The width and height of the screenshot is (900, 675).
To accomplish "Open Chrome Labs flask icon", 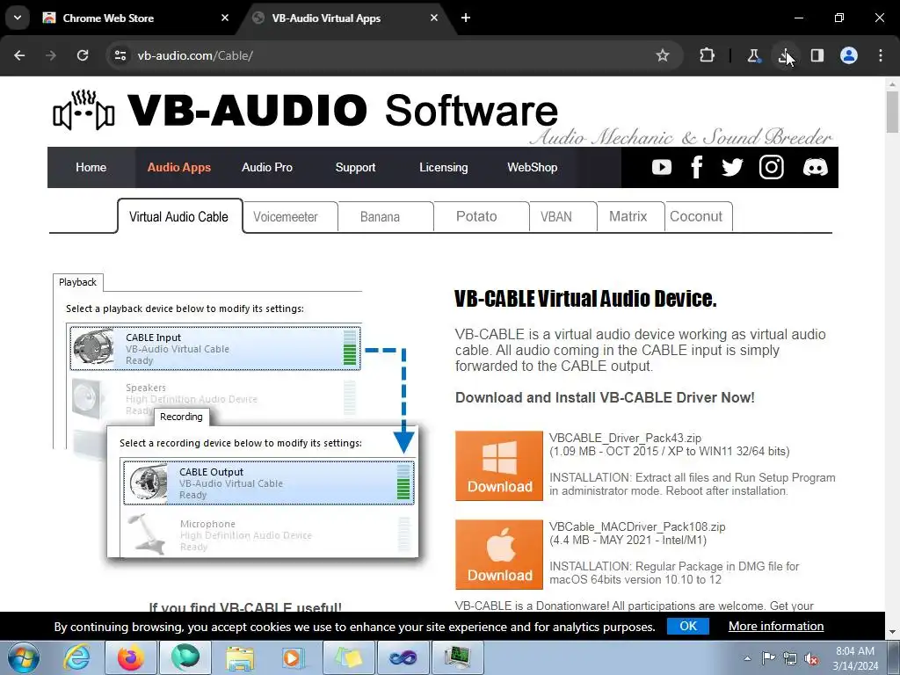I will pyautogui.click(x=753, y=55).
